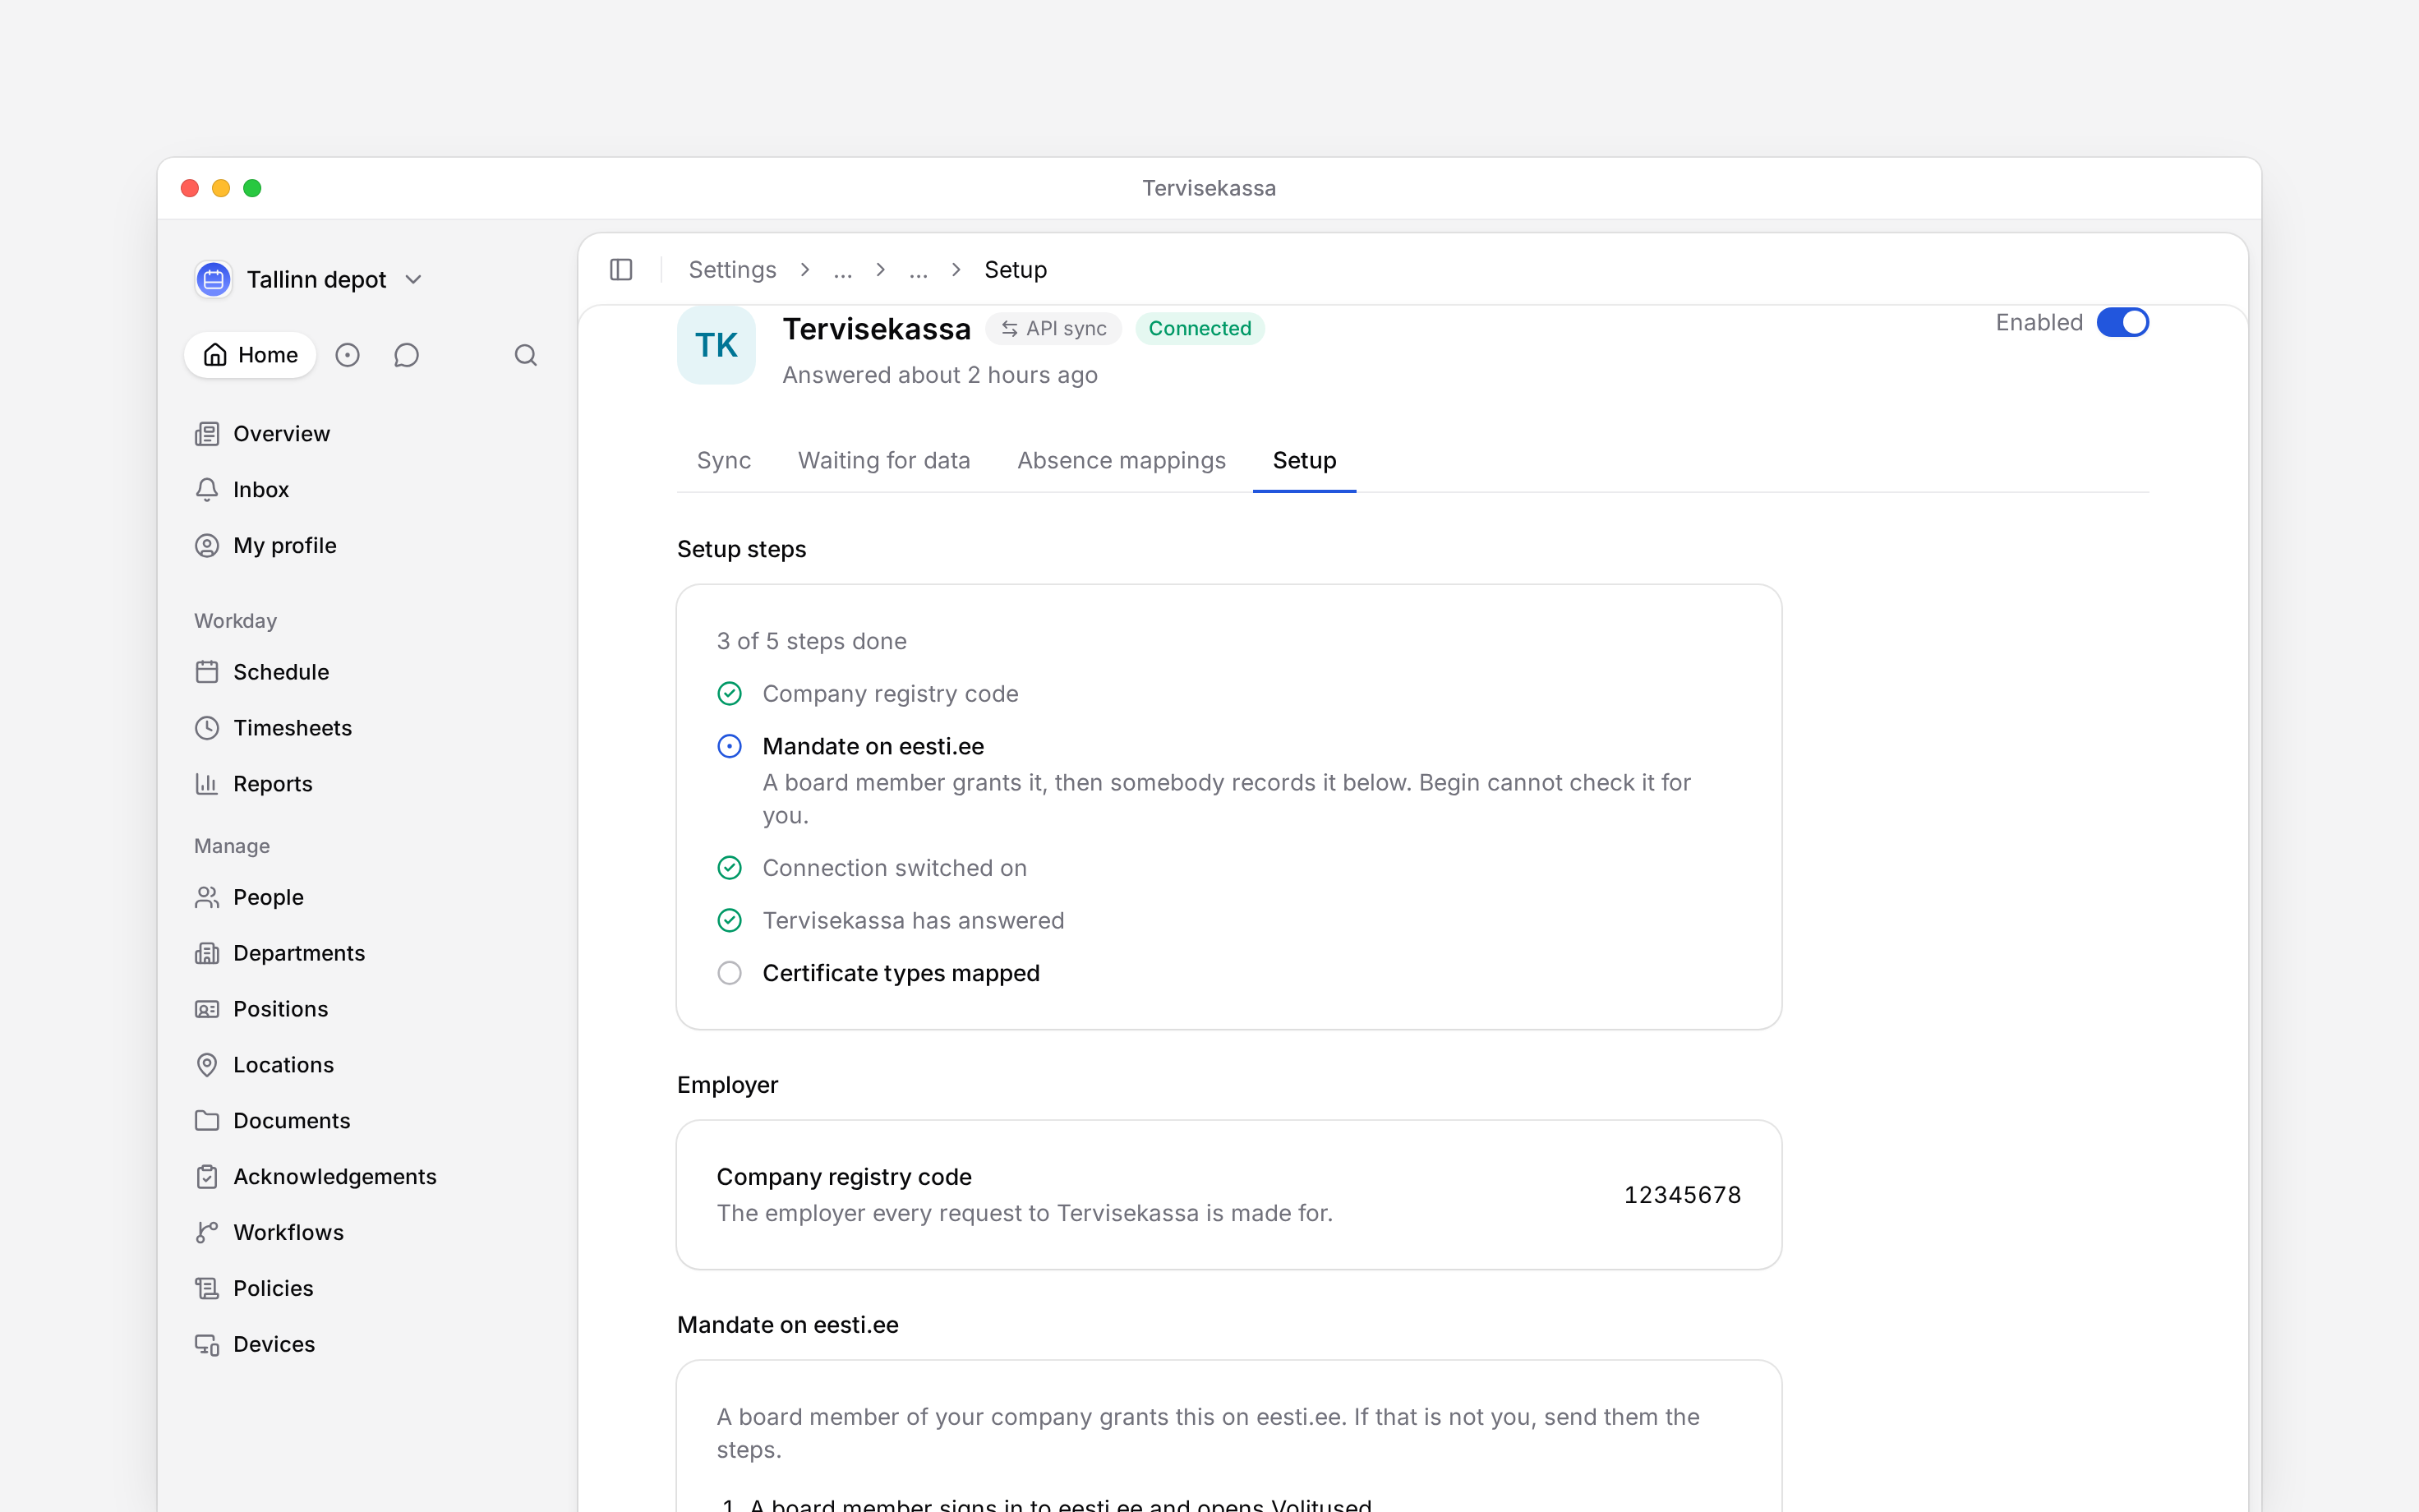Click the registry code value 12345678
The height and width of the screenshot is (1512, 2419).
click(x=1682, y=1195)
